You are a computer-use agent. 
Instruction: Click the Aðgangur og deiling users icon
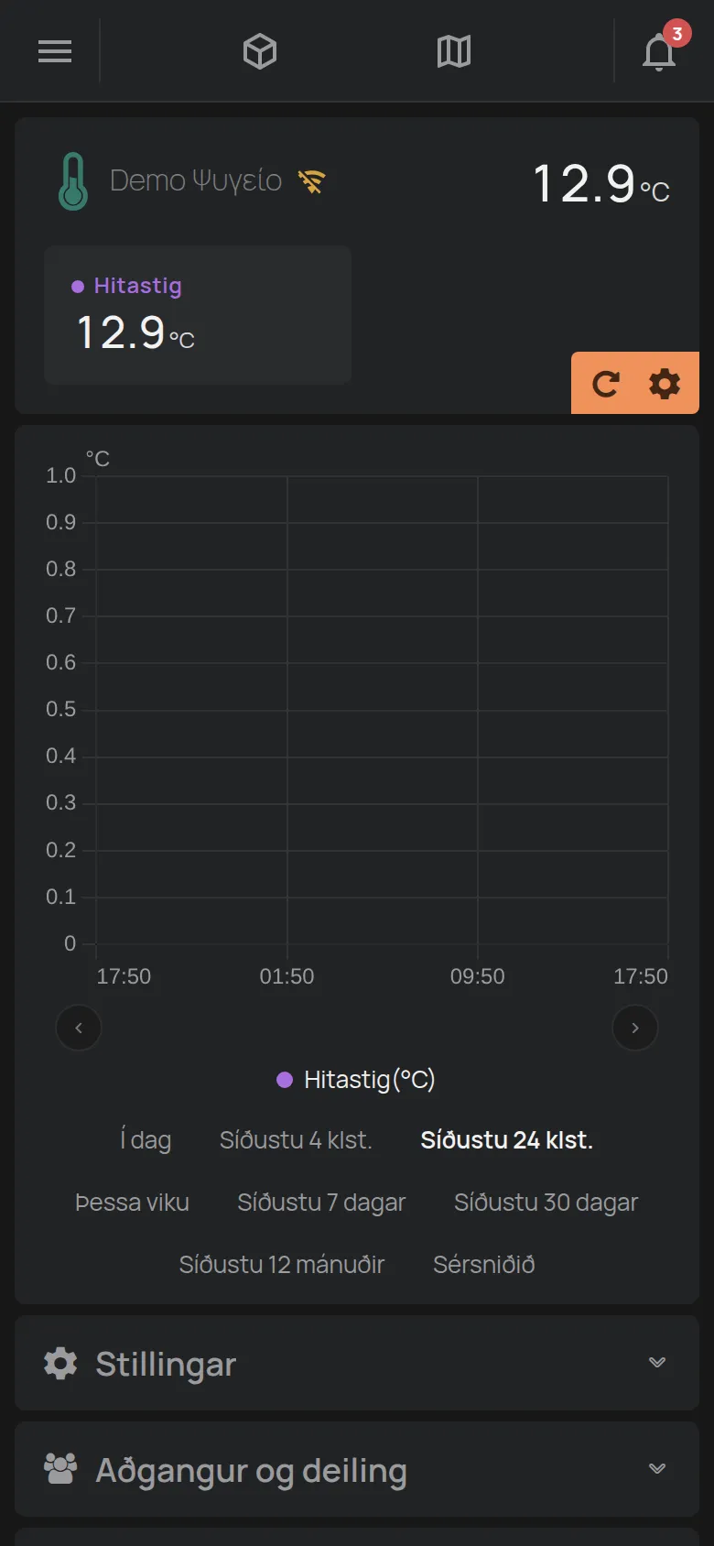tap(60, 1469)
